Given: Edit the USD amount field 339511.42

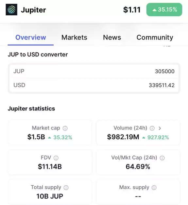Looking at the screenshot, I should (x=94, y=85).
